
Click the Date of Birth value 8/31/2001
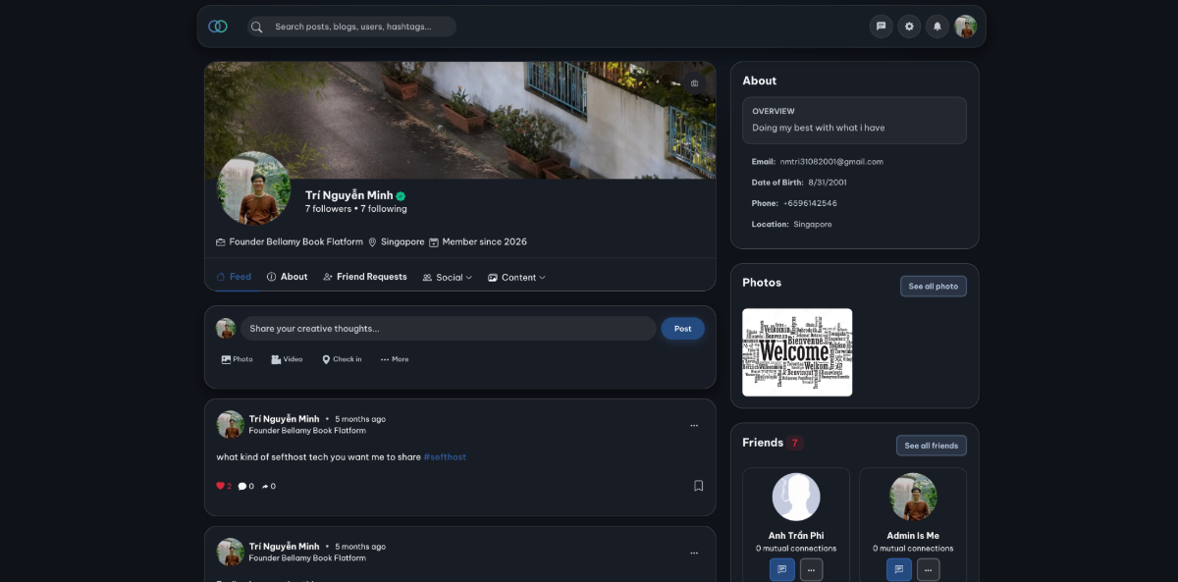(x=828, y=183)
